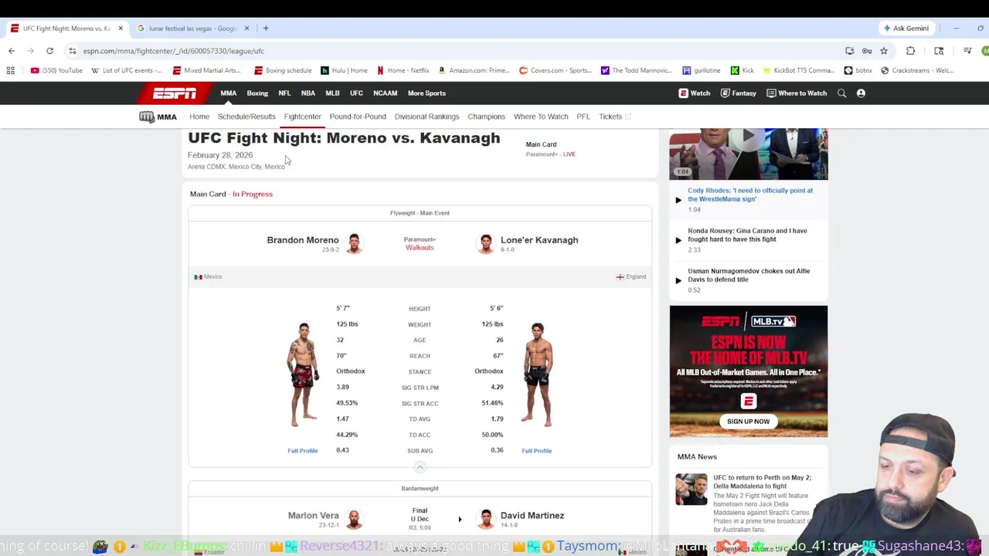This screenshot has height=556, width=989.
Task: Click Brandon Moreno's headshot
Action: [x=354, y=243]
